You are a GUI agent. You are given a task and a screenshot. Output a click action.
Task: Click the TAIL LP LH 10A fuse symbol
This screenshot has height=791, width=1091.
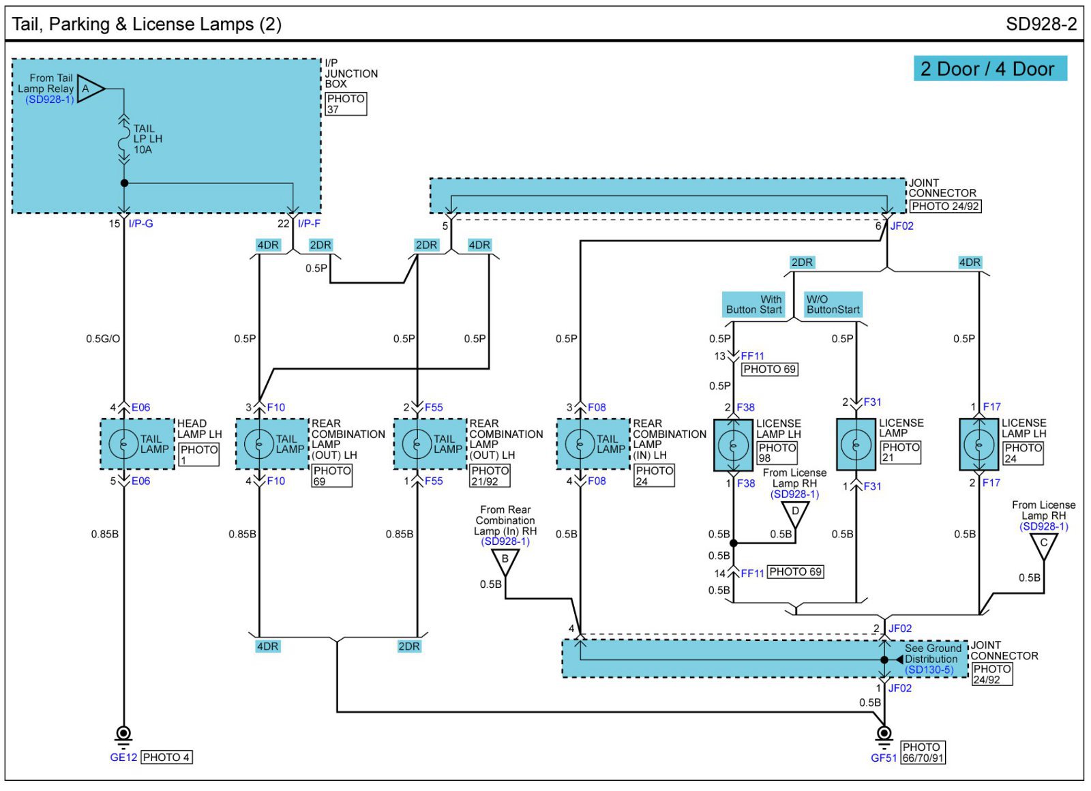coord(123,140)
